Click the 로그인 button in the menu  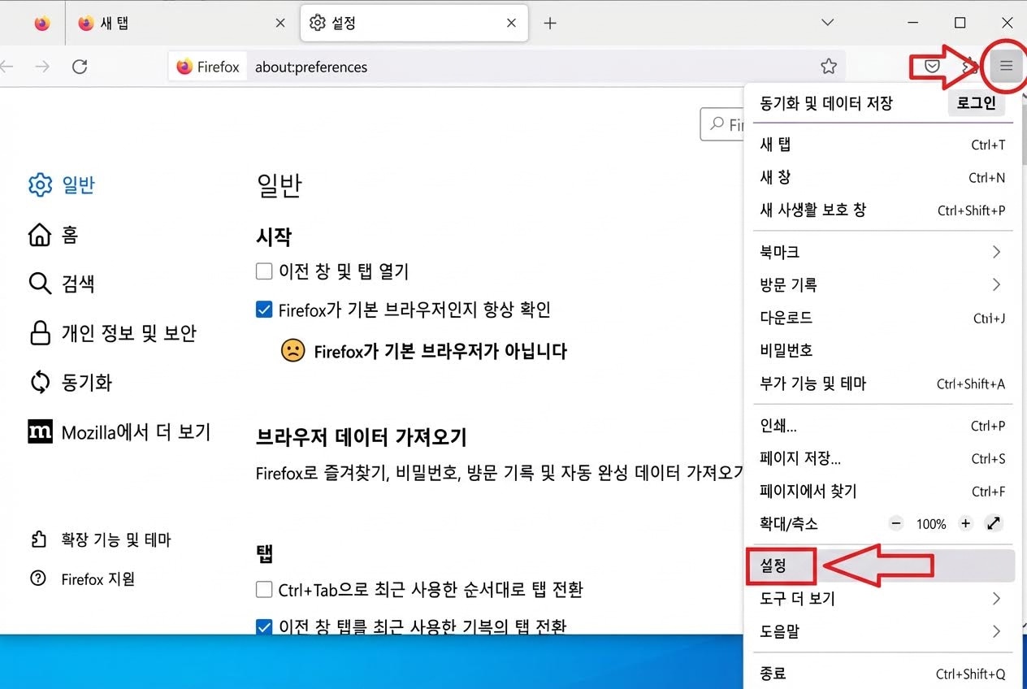tap(976, 102)
